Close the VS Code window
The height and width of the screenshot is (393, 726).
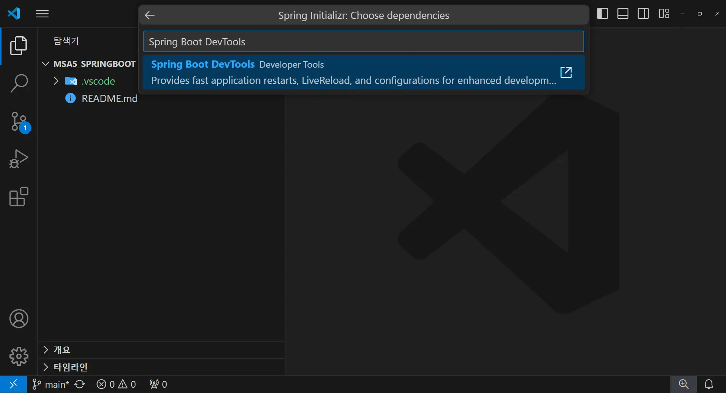(x=717, y=14)
